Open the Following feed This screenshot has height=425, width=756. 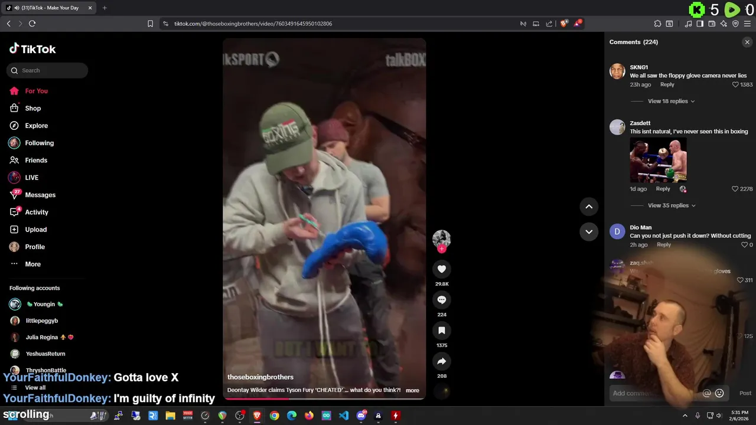point(39,143)
